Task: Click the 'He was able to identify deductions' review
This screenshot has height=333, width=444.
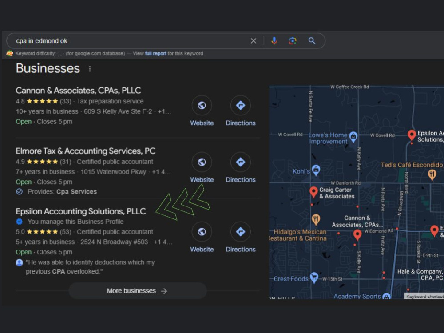Action: [x=90, y=267]
